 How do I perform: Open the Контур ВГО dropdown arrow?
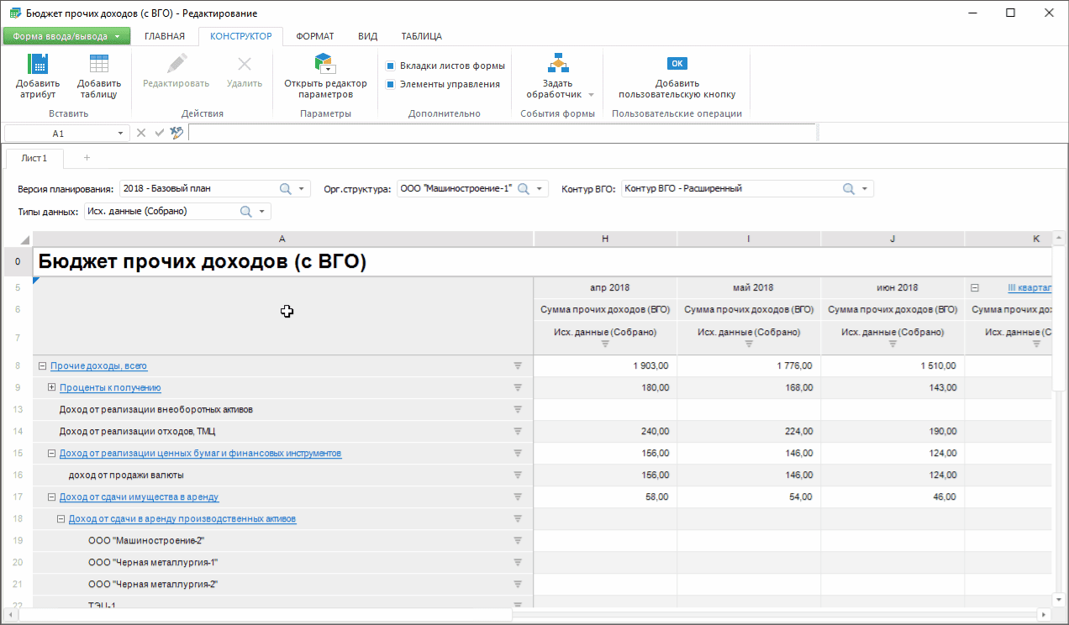coord(865,189)
